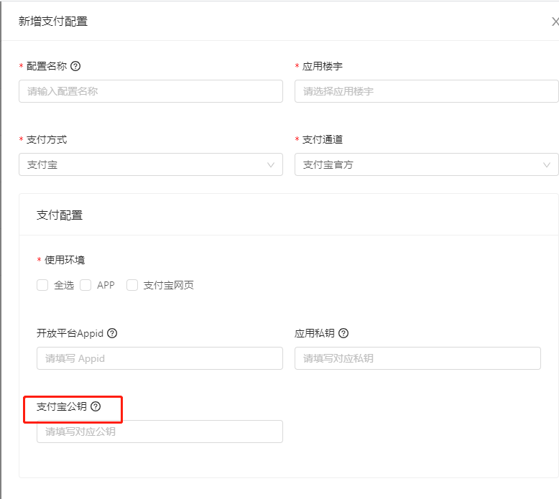Check the 全选 checkbox
This screenshot has width=559, height=499.
point(42,285)
